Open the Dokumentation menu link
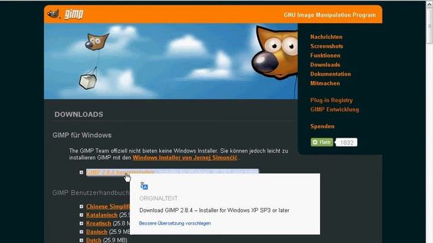The image size is (433, 243). (330, 74)
